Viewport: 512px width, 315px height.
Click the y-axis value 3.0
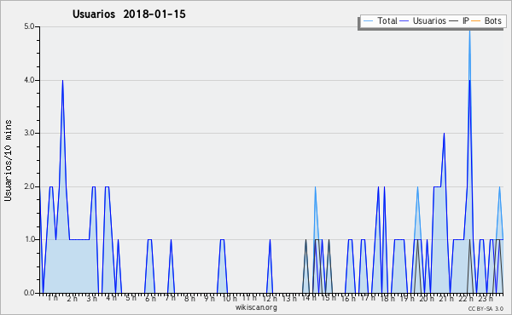pos(29,133)
